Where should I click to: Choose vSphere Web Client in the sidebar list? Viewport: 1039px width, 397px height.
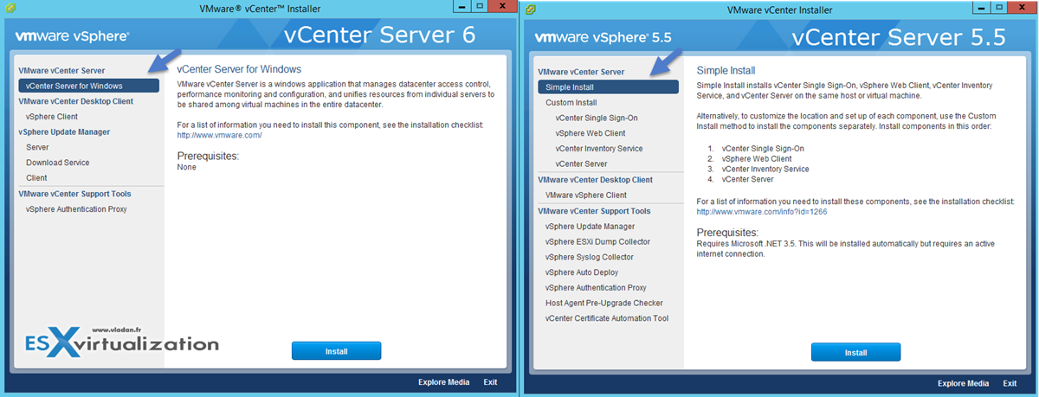590,133
